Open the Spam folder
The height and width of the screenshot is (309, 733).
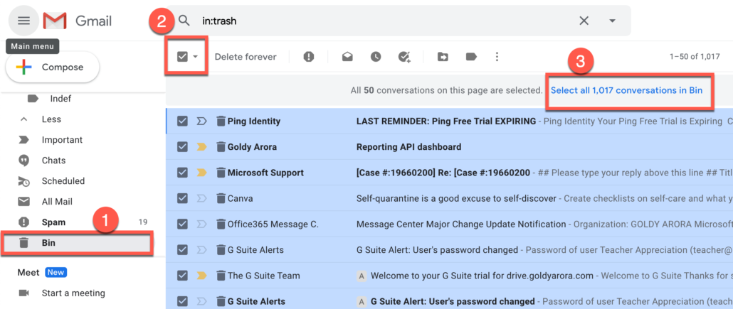click(53, 222)
